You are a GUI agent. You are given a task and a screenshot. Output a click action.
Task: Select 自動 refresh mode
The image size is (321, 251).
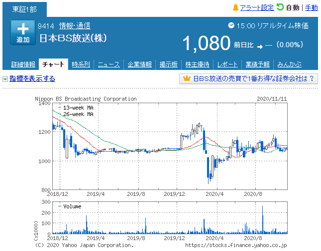click(293, 8)
